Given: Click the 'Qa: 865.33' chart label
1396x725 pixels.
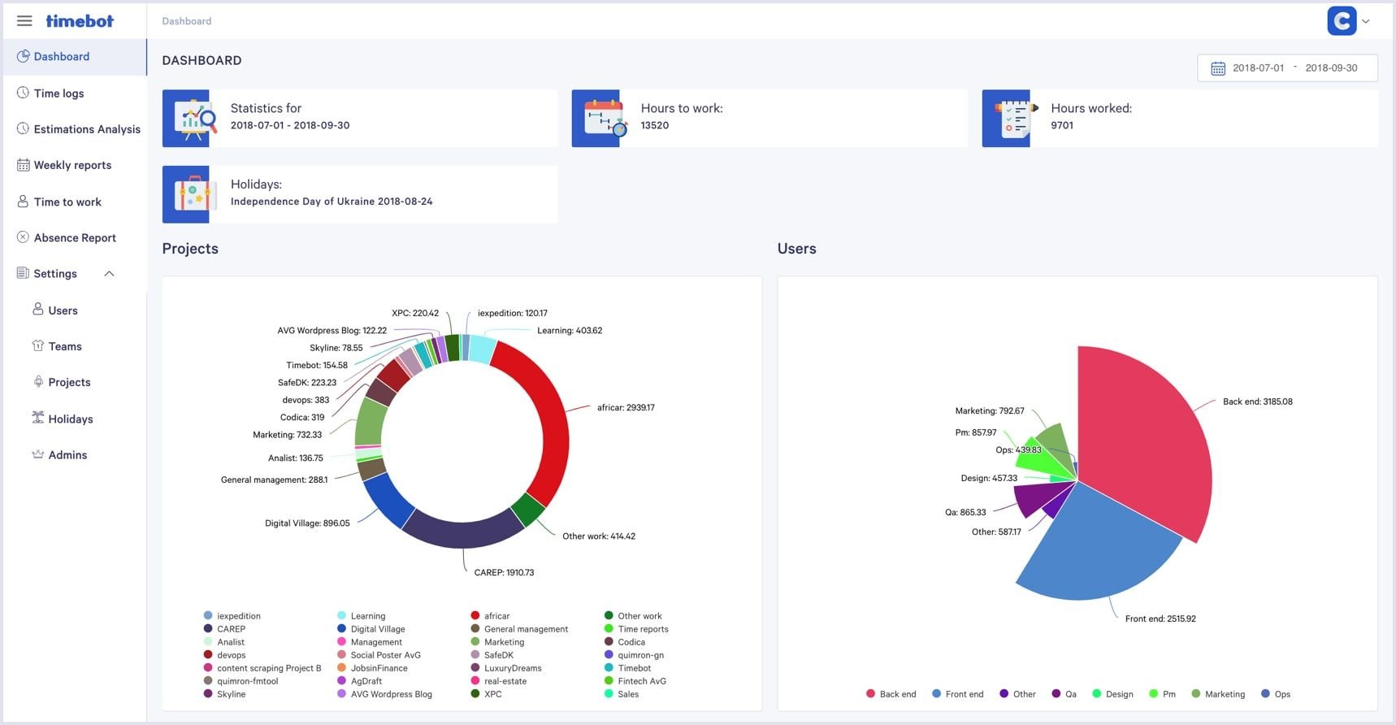Looking at the screenshot, I should tap(965, 513).
